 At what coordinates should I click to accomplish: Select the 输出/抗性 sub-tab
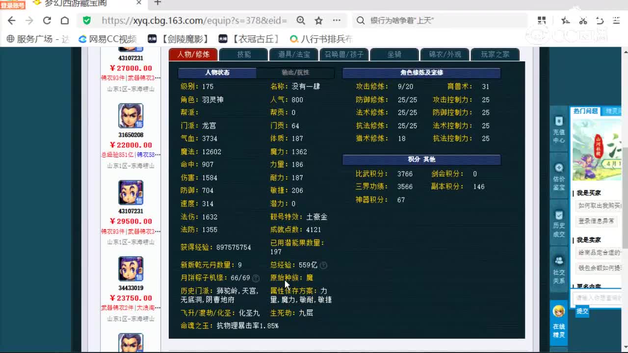pos(295,73)
